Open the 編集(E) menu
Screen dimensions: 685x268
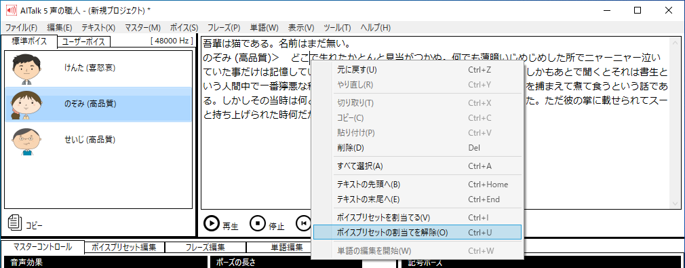coord(60,28)
